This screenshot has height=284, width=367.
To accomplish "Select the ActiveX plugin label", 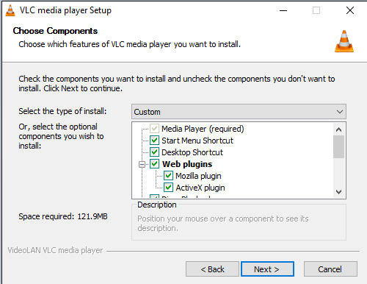I will pyautogui.click(x=200, y=188).
